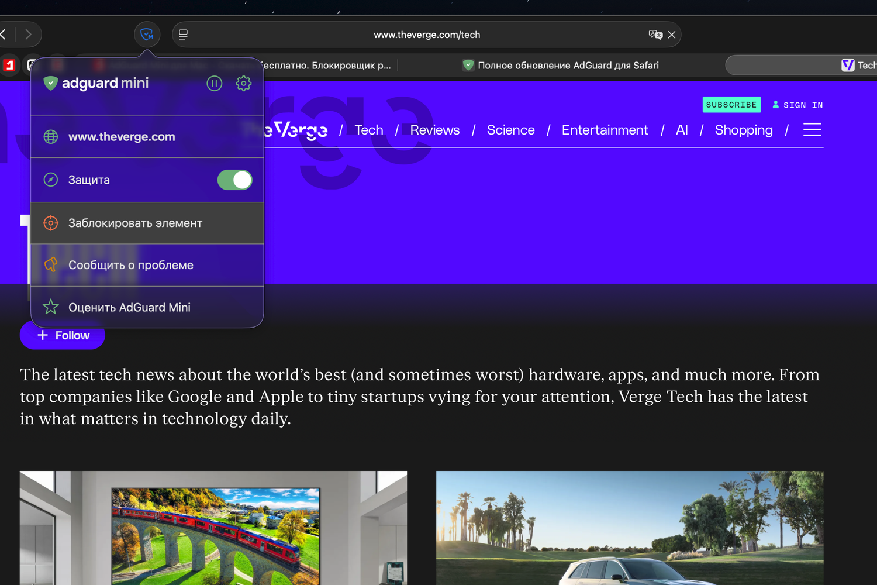Go forward with the browser forward arrow
The width and height of the screenshot is (877, 585).
tap(28, 35)
